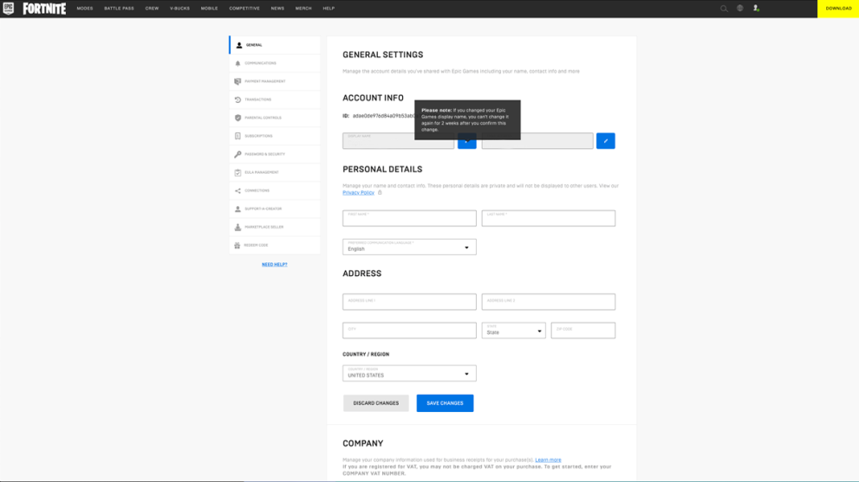Open the Country / Region United States dropdown
859x482 pixels.
(x=409, y=373)
